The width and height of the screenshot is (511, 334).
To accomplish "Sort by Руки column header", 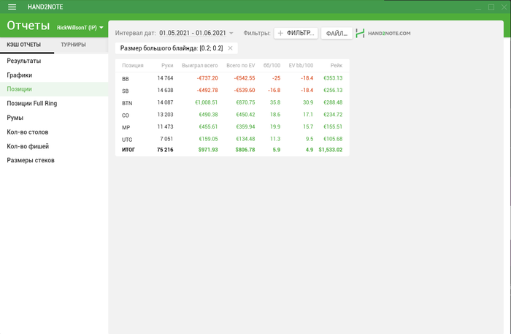I will (167, 66).
